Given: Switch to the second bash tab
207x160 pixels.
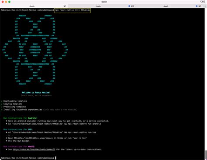Looking at the screenshot, I should click(102, 6).
